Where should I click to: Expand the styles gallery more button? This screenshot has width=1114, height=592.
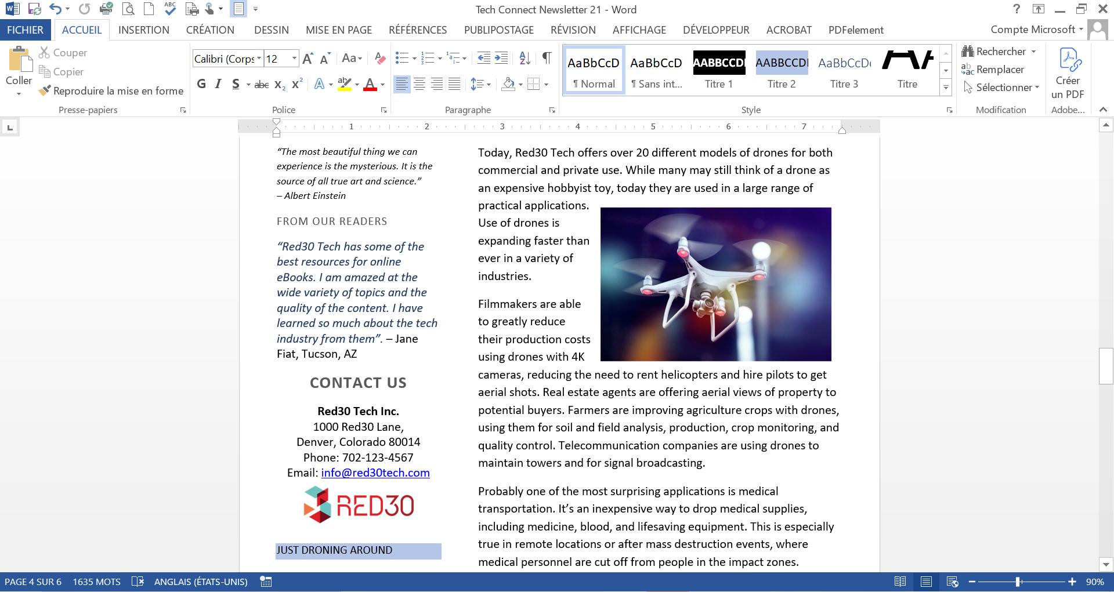(946, 88)
